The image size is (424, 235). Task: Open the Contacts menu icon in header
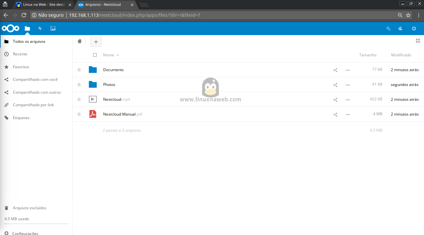pos(400,28)
